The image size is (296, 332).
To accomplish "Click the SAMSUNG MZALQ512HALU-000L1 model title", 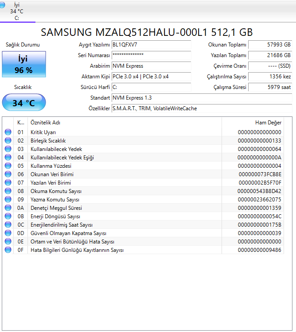I will (x=147, y=32).
